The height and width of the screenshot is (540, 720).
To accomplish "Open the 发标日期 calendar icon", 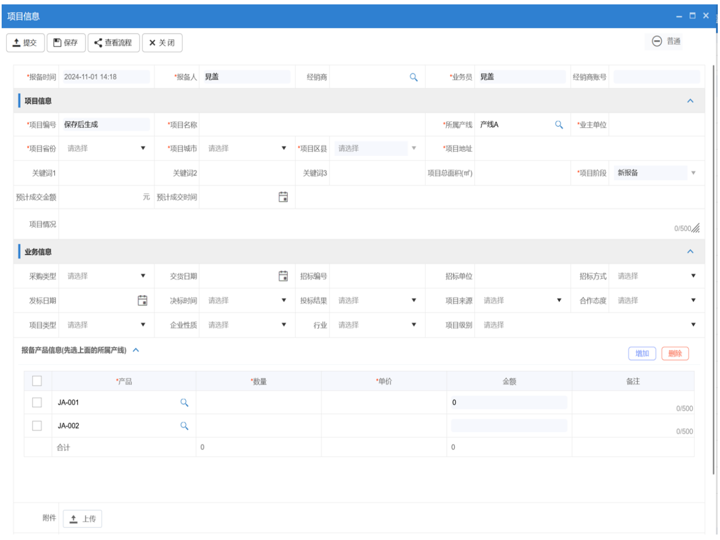I will point(142,300).
